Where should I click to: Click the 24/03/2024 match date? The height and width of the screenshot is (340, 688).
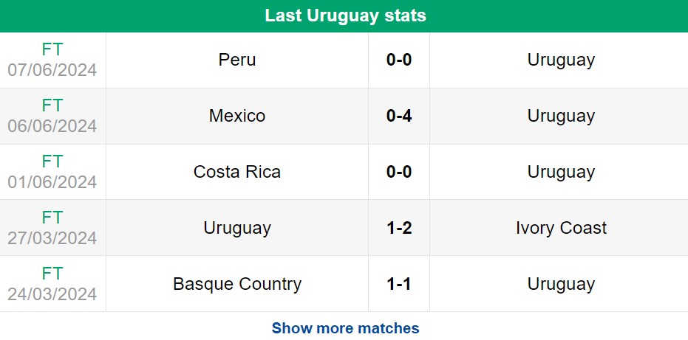[x=52, y=294]
